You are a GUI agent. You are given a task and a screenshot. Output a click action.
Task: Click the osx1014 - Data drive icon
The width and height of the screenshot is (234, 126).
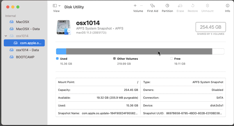(x=12, y=50)
